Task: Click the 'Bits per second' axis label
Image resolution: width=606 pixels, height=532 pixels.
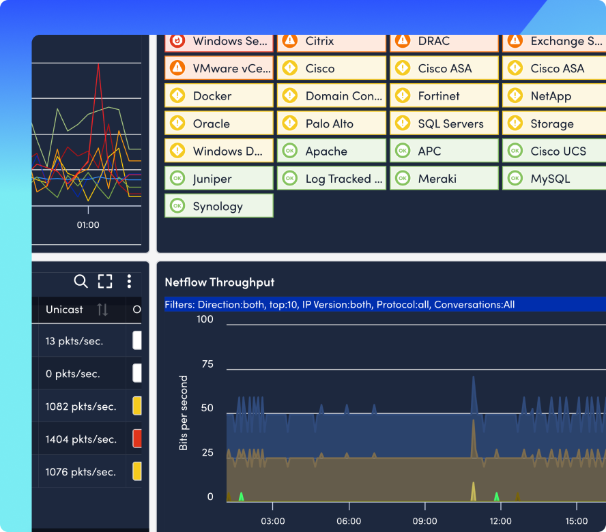Action: [x=183, y=413]
